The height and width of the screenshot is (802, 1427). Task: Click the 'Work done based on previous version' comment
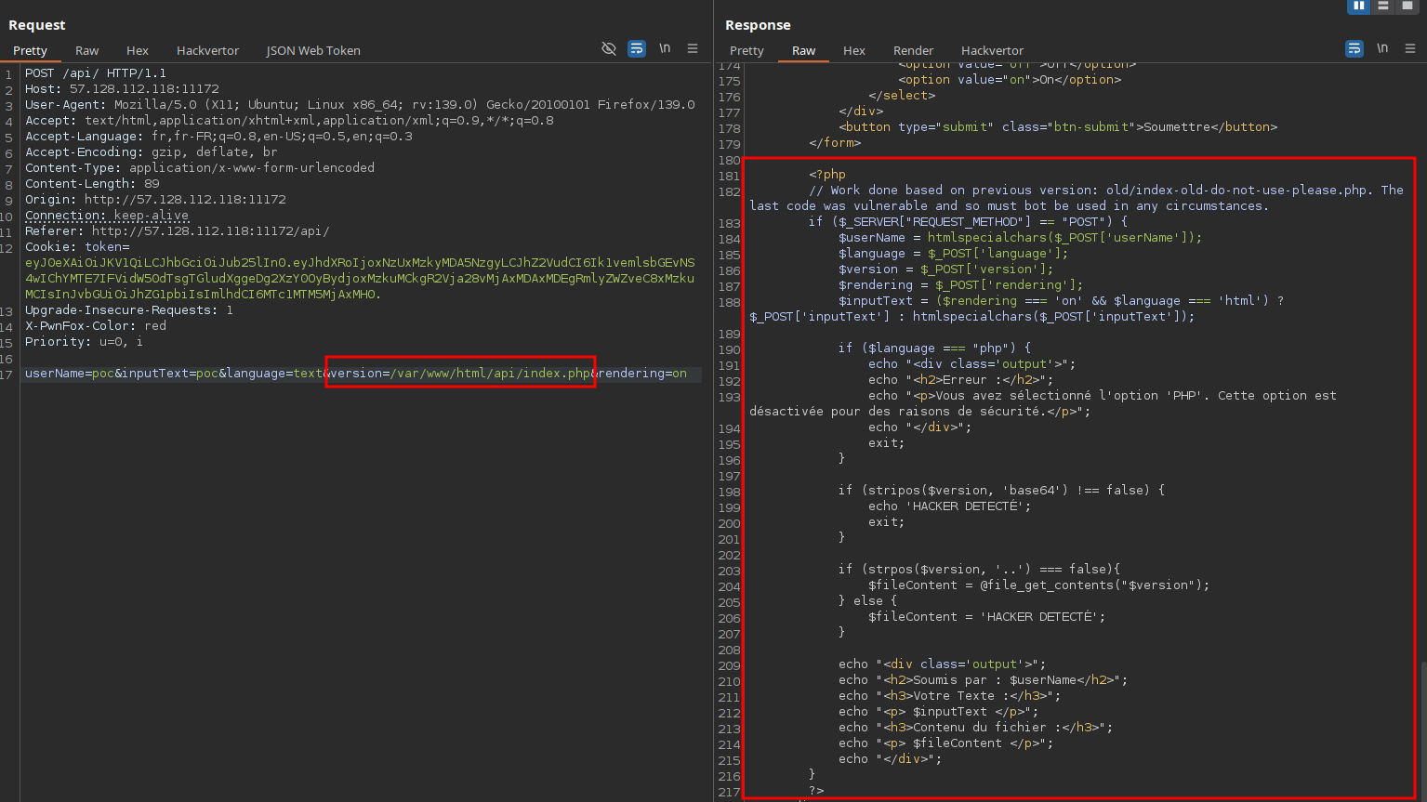[x=1077, y=198]
